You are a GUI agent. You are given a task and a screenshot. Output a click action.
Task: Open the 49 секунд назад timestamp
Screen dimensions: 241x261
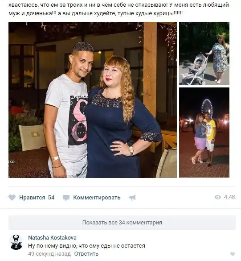pyautogui.click(x=49, y=254)
